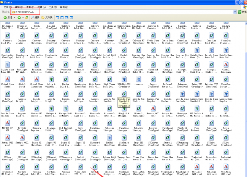The image size is (247, 177).
Task: Open the 帮助 (Help) menu
Action: (x=64, y=7)
